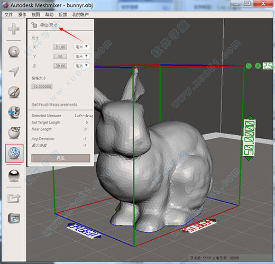Click the Meshmixer app logo
Screen dimensions: 275x264
tap(5, 5)
